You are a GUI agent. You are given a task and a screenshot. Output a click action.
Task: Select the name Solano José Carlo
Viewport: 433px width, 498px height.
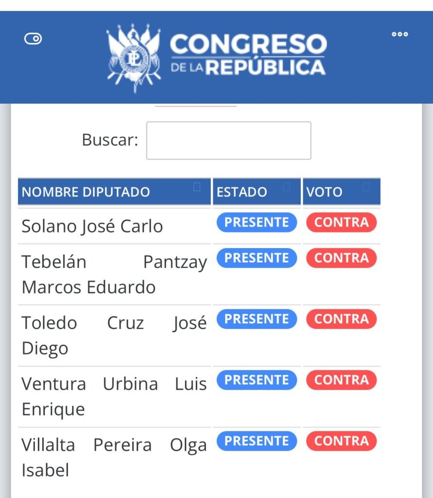pyautogui.click(x=92, y=227)
